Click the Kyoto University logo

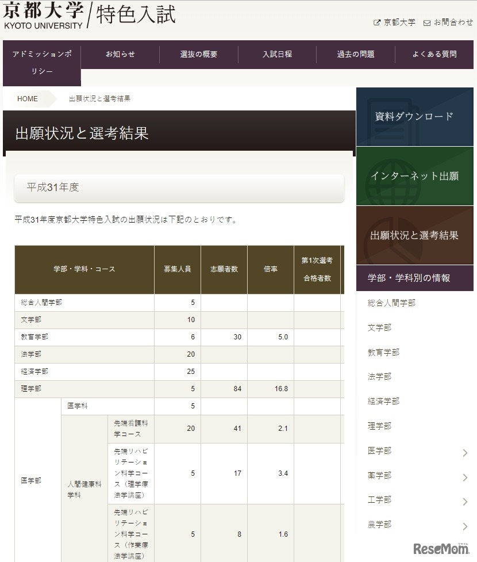[x=43, y=16]
